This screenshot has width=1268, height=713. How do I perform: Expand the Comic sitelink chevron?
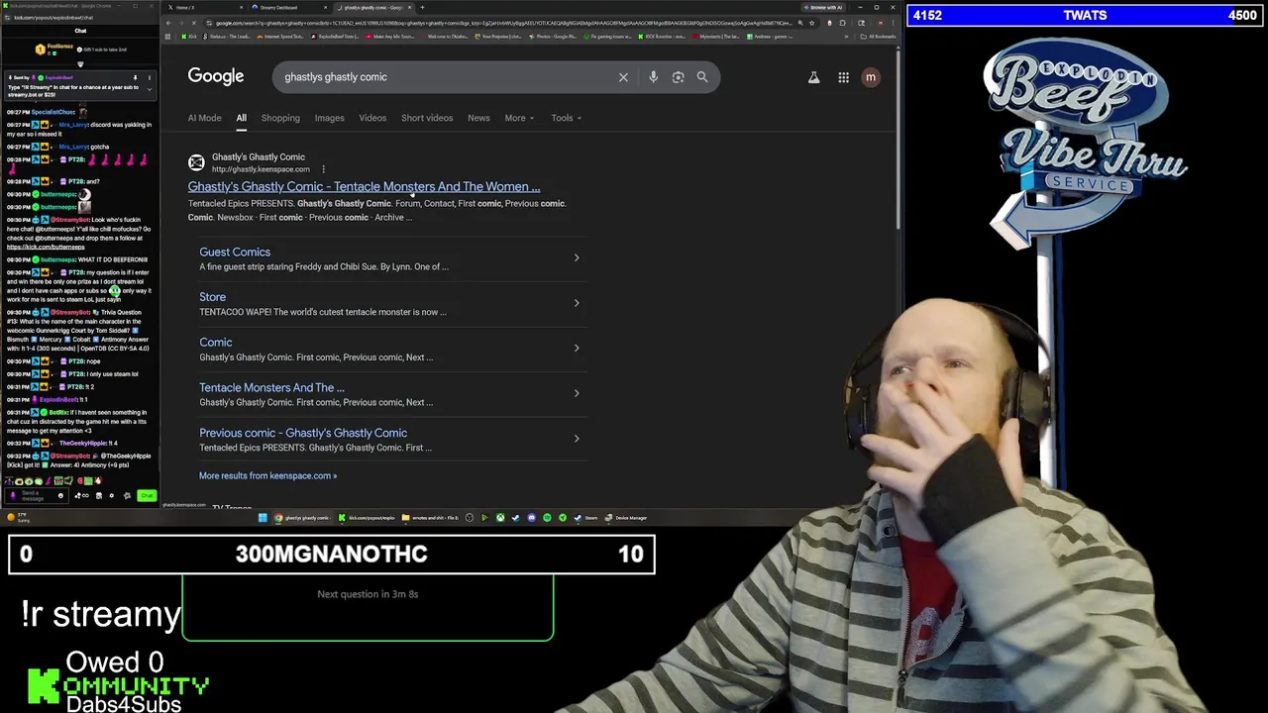pyautogui.click(x=577, y=348)
